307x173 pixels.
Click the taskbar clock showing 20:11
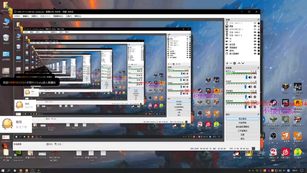pyautogui.click(x=295, y=171)
